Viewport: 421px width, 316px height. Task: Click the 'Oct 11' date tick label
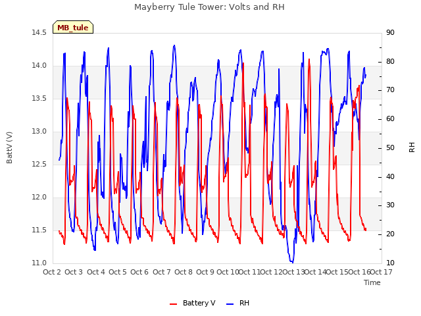point(249,272)
